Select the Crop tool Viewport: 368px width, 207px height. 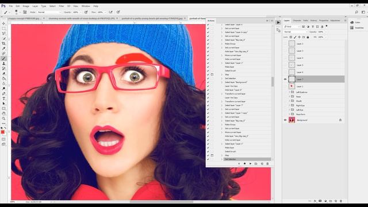click(x=3, y=44)
